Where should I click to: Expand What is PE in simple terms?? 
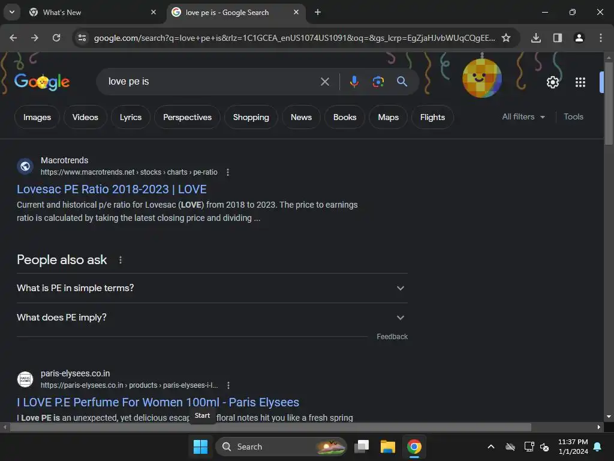click(212, 288)
